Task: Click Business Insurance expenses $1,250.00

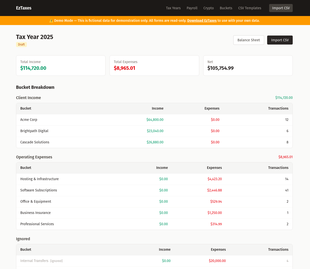Action: (215, 213)
